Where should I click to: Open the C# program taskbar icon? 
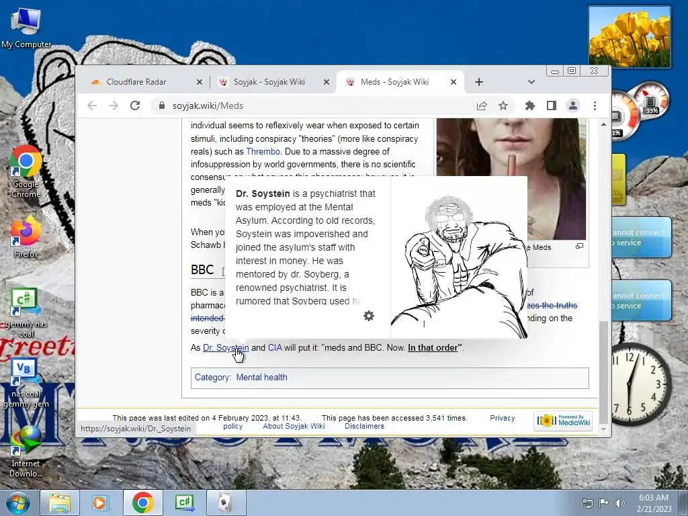[x=184, y=503]
